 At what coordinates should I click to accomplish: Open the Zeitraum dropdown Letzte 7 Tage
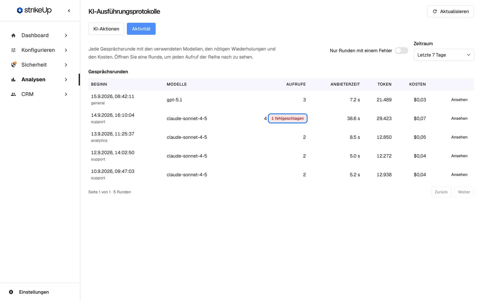point(444,55)
